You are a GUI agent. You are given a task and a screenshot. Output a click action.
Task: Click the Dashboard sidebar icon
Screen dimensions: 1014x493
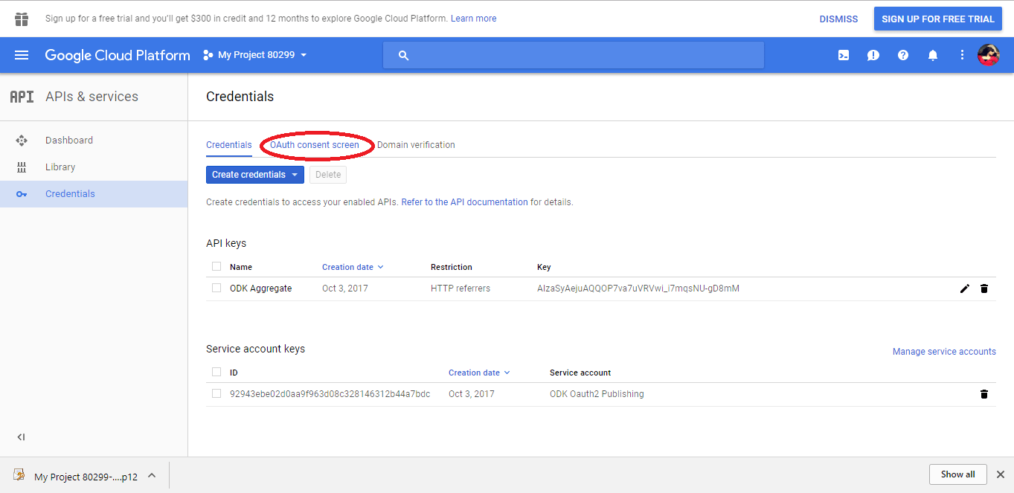click(22, 140)
